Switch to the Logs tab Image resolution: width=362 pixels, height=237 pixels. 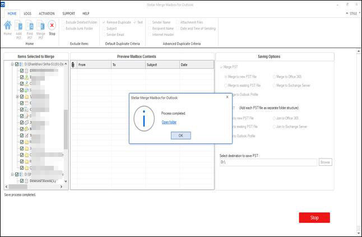click(x=27, y=13)
